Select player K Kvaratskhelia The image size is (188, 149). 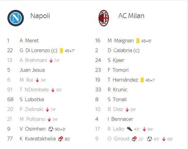tap(38, 139)
